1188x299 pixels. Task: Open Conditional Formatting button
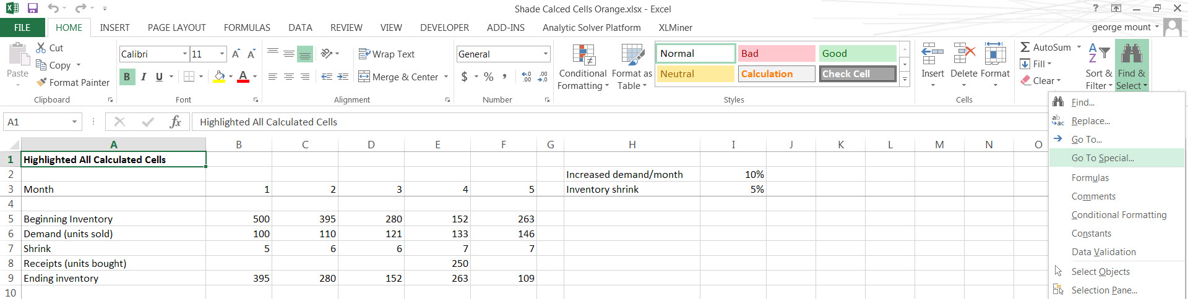pyautogui.click(x=582, y=67)
